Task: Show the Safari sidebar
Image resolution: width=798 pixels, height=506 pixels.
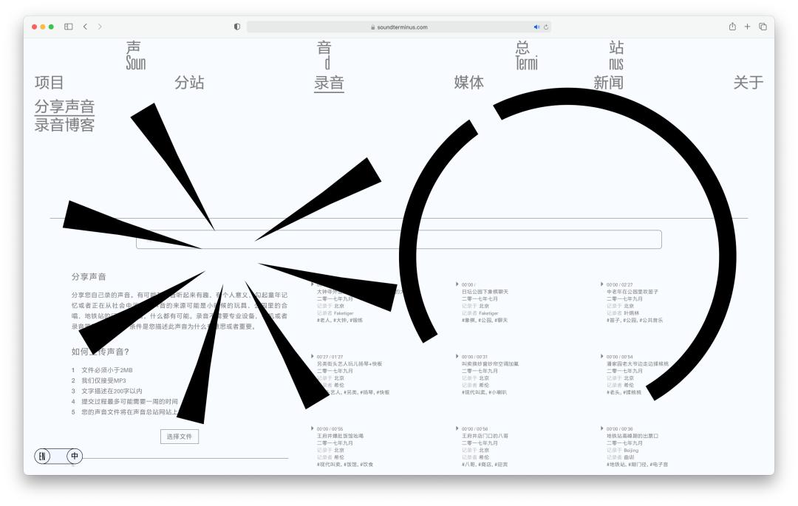Action: 69,27
